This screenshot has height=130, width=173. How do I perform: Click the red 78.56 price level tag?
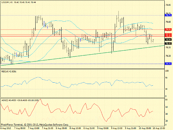coord(168,29)
